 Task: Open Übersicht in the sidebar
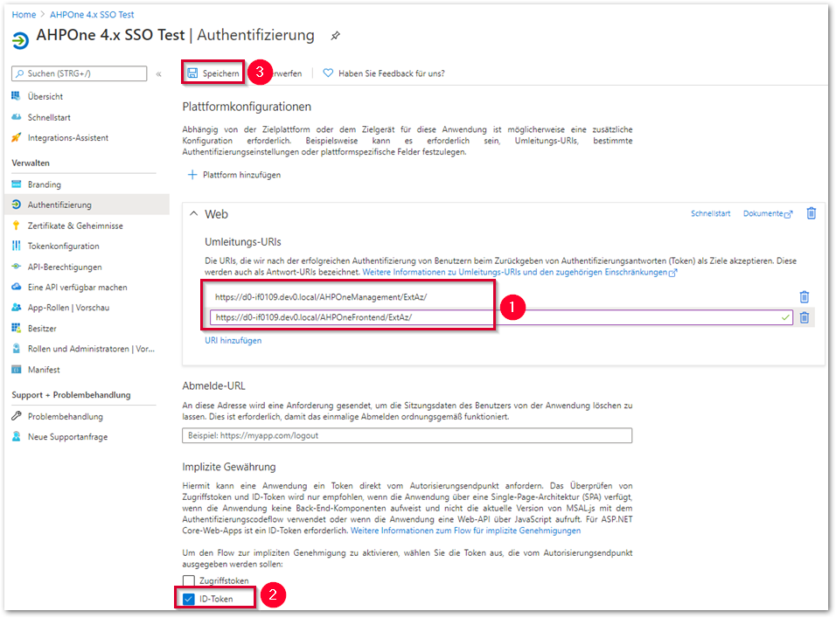coord(45,96)
